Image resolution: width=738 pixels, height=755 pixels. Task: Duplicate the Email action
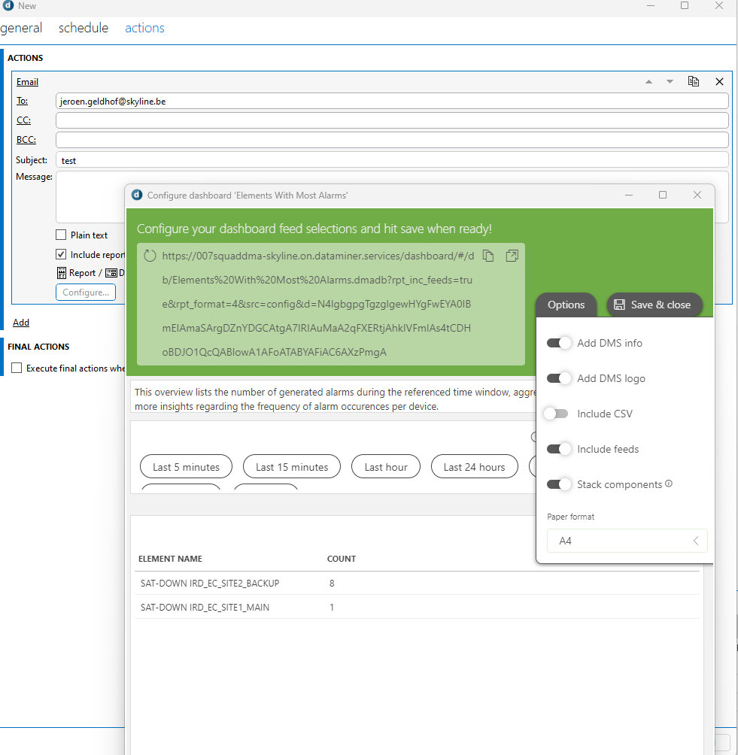tap(693, 81)
